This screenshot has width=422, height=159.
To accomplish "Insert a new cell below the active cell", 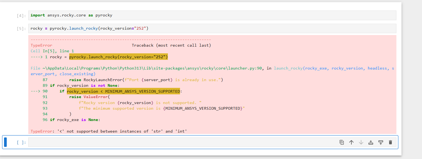I will 381,142.
